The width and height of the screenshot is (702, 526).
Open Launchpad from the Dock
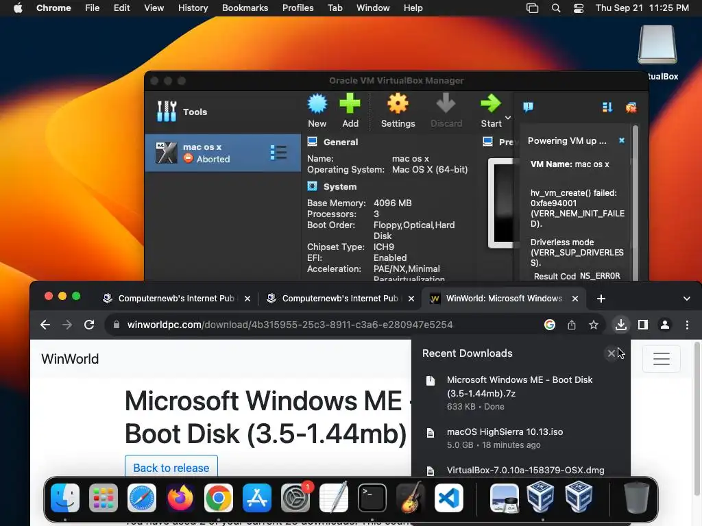click(104, 498)
